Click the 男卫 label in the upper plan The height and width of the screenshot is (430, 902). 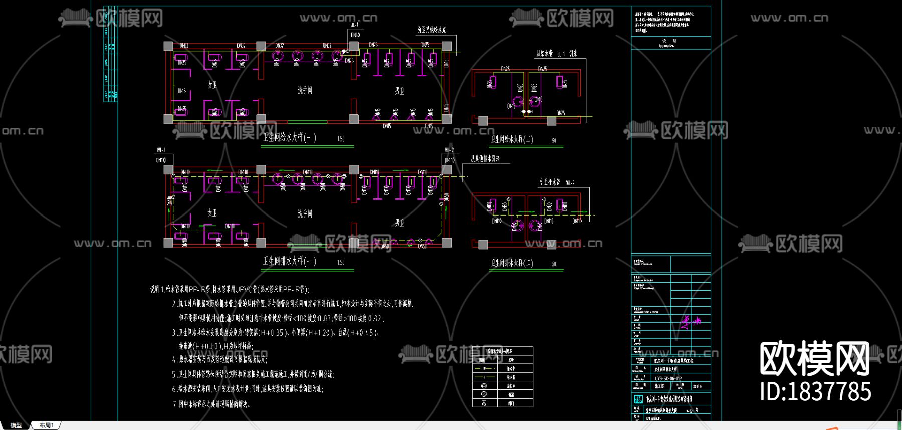399,91
